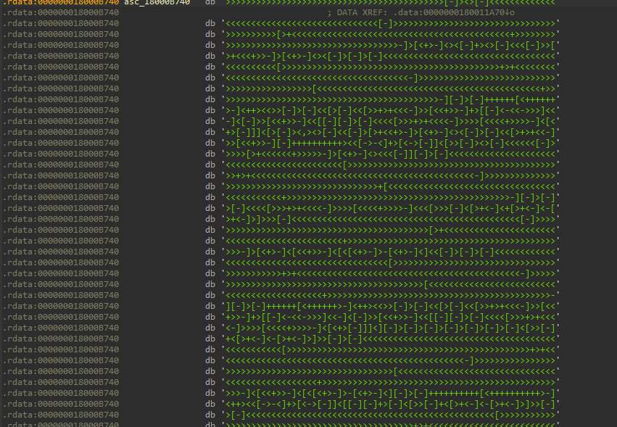Select the string ending '-][-]>[-]++++++[<++++++'
617x427 pixels.
pos(390,99)
